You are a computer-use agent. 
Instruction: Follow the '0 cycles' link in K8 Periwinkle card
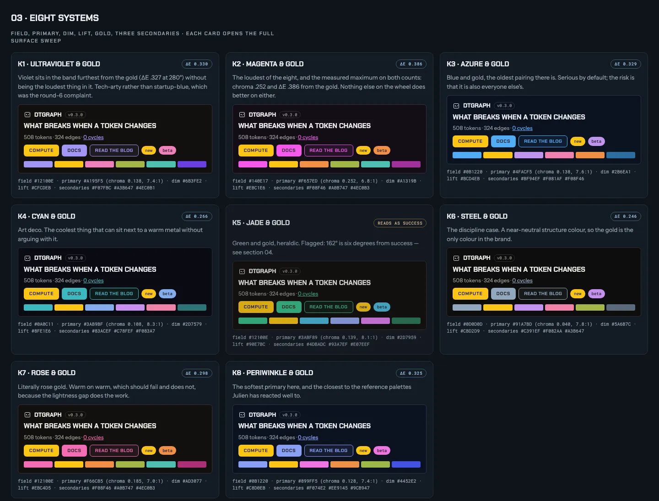pyautogui.click(x=308, y=437)
